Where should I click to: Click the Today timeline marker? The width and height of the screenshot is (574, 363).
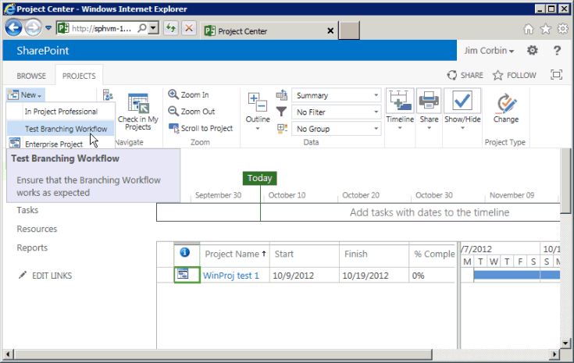pyautogui.click(x=259, y=178)
